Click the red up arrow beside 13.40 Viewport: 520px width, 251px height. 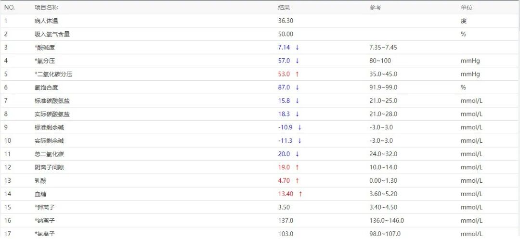[300, 194]
